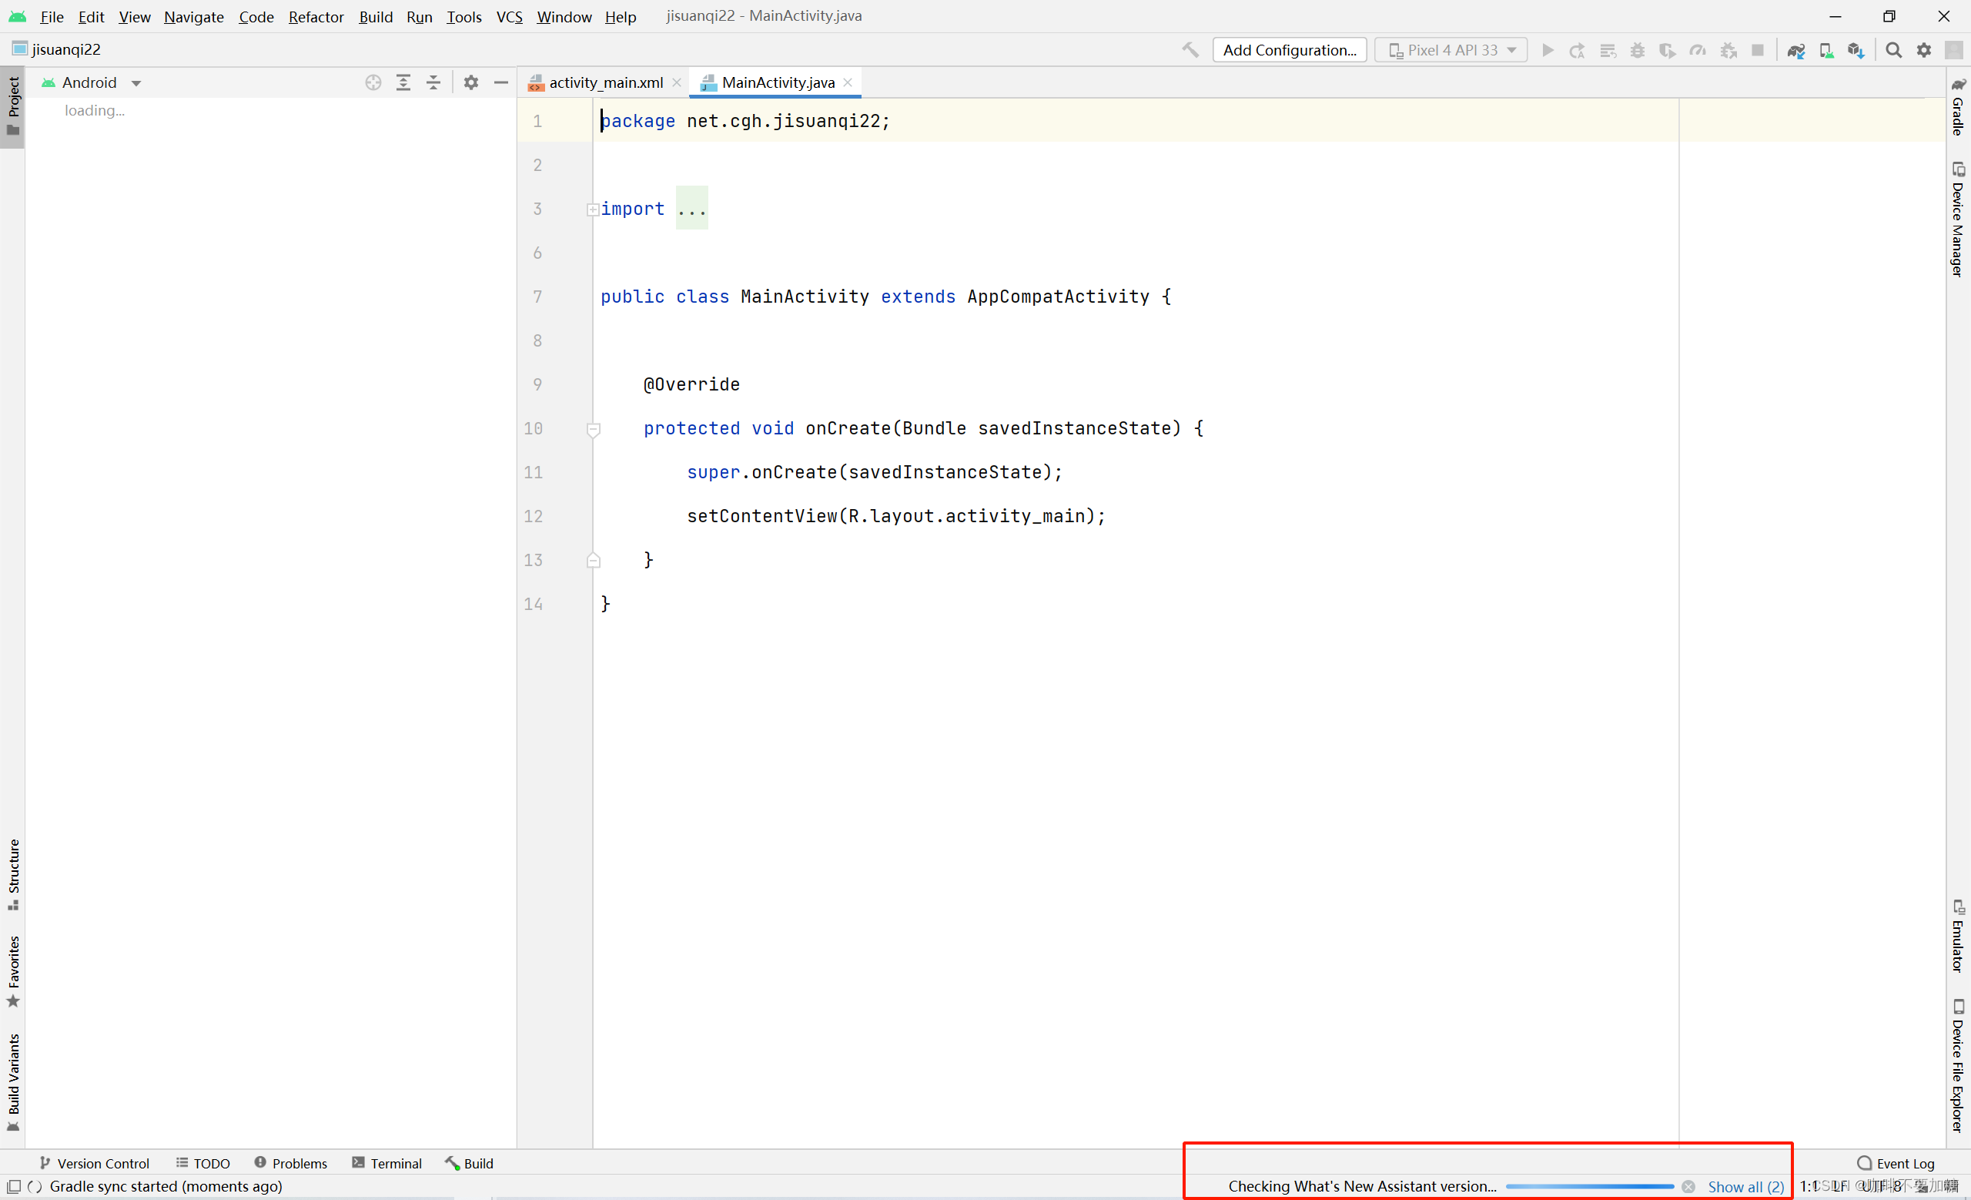Click the Run with Coverage icon
This screenshot has width=1971, height=1200.
(x=1668, y=50)
